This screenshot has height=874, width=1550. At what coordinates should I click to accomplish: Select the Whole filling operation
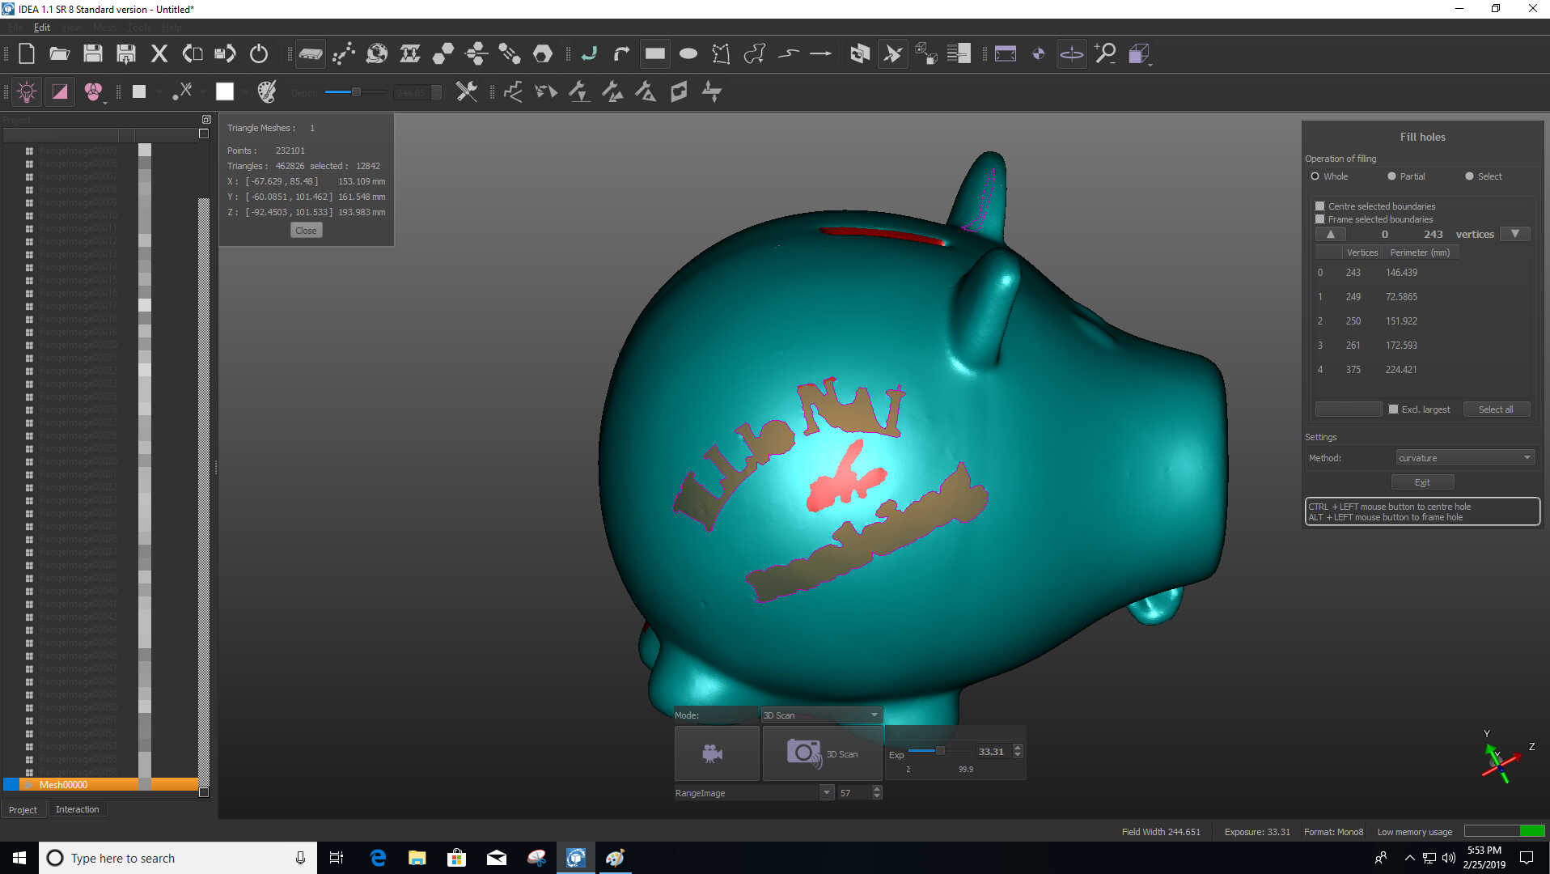click(1329, 176)
